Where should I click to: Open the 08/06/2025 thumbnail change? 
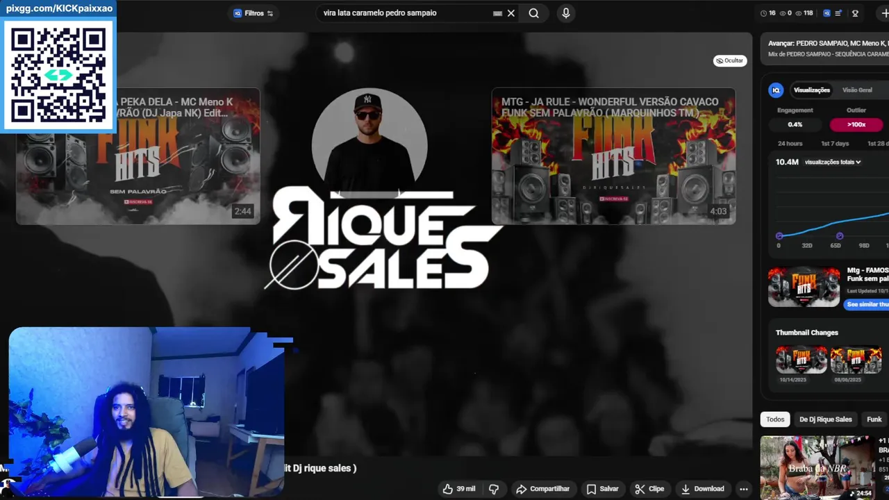pos(856,360)
